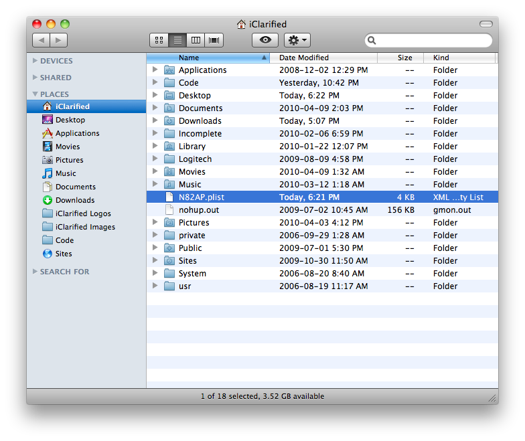Viewport: 525px width, 441px height.
Task: Switch to Cover Flow view
Action: [214, 40]
